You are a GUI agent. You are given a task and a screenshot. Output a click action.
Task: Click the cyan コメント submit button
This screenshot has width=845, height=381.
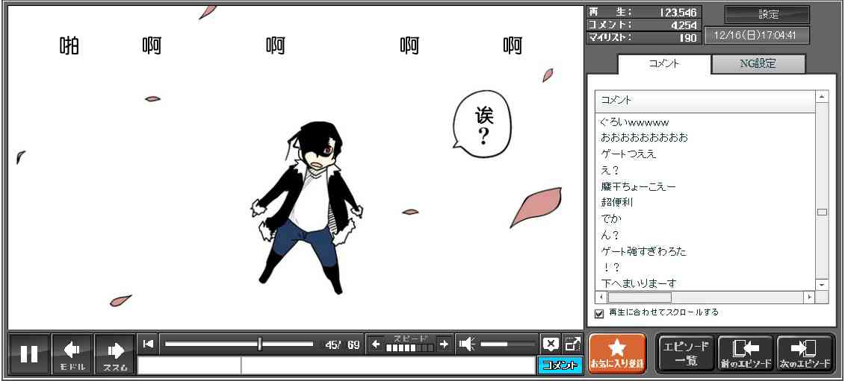pos(560,365)
